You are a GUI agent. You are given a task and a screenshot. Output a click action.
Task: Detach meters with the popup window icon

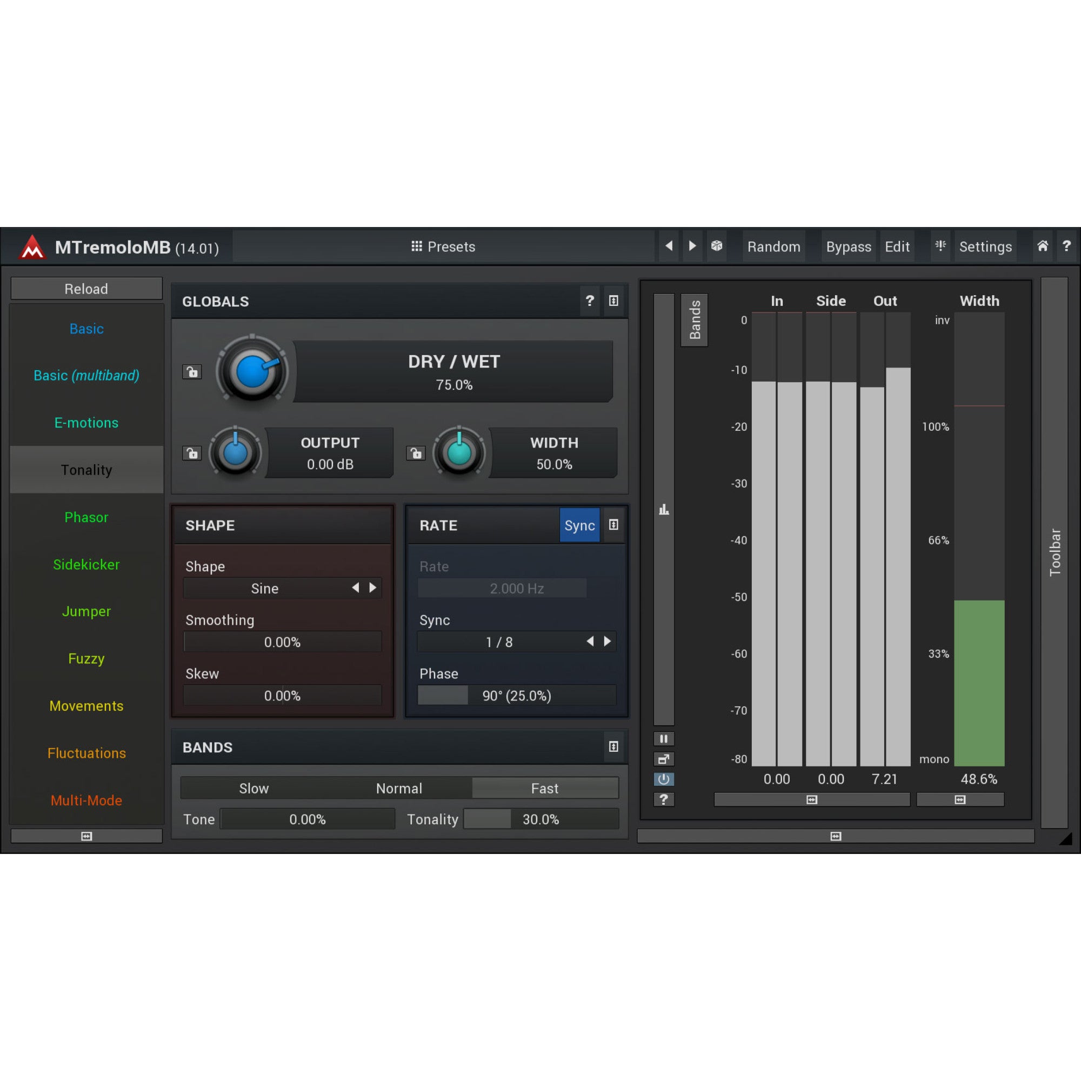coord(664,759)
